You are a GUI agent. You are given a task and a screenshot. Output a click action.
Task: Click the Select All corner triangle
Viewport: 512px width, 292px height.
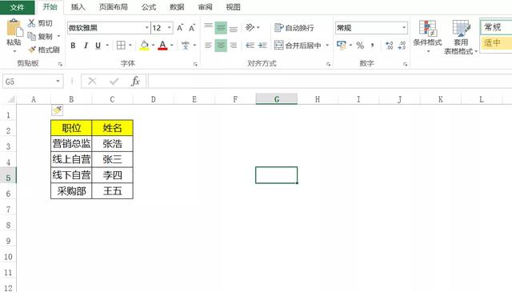click(x=10, y=99)
